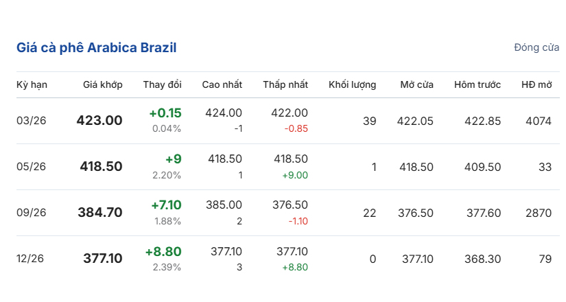
Task: Click the +8.80 change value in bold
Action: coord(163,252)
